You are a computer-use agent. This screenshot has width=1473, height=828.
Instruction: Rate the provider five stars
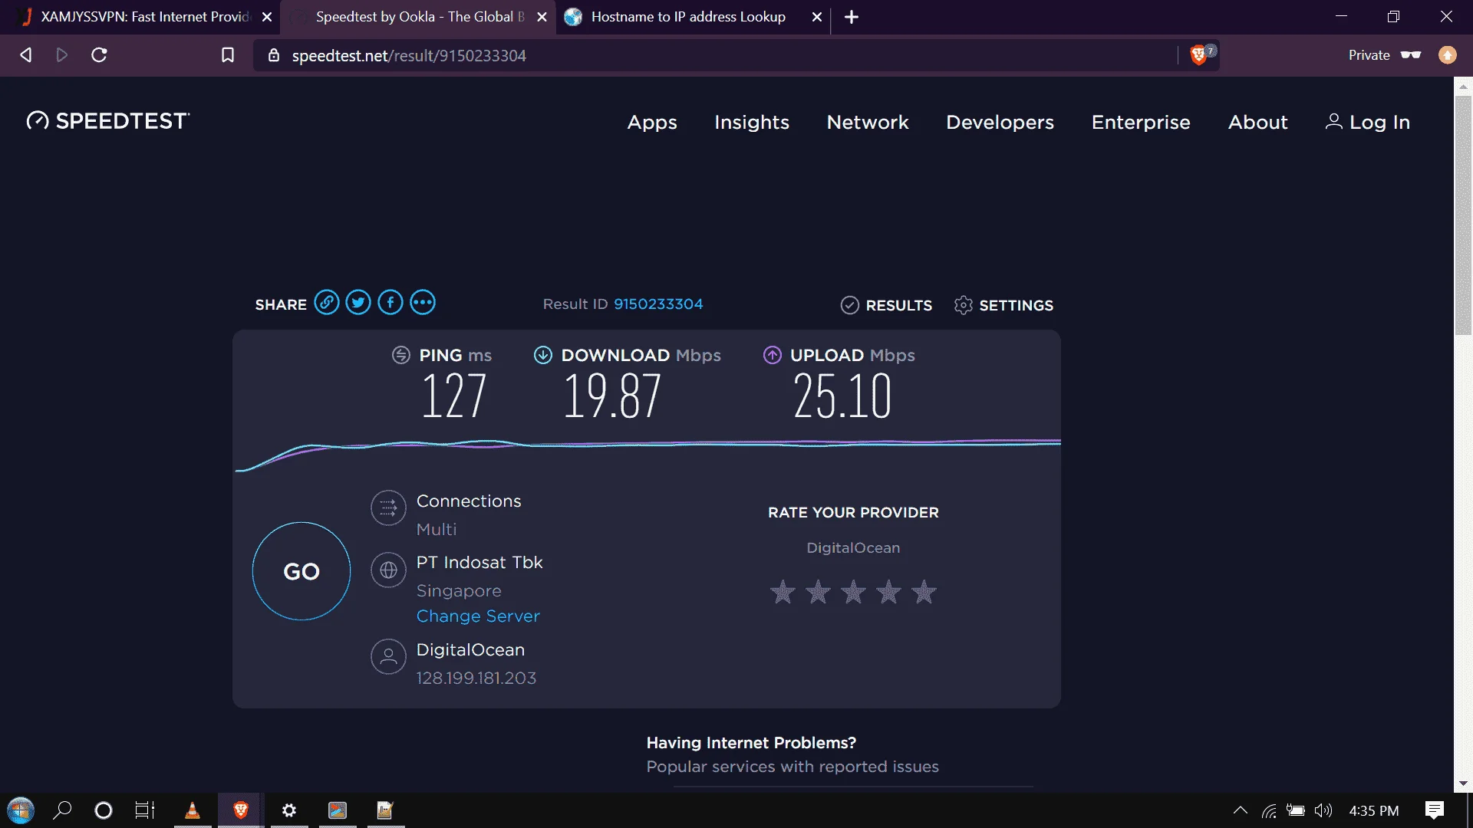924,592
